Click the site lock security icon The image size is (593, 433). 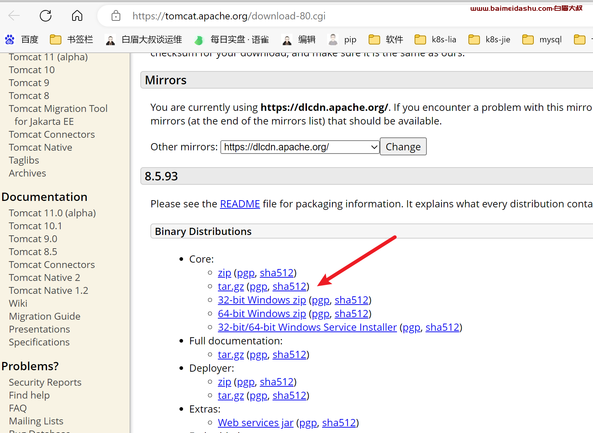coord(116,16)
